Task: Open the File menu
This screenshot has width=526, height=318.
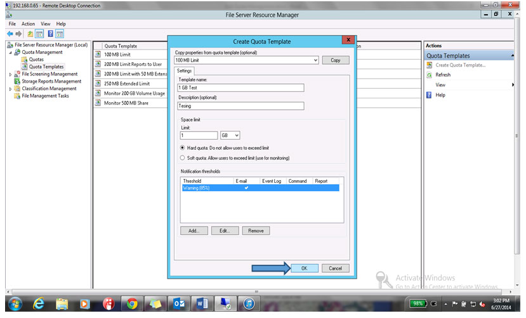Action: pos(13,24)
